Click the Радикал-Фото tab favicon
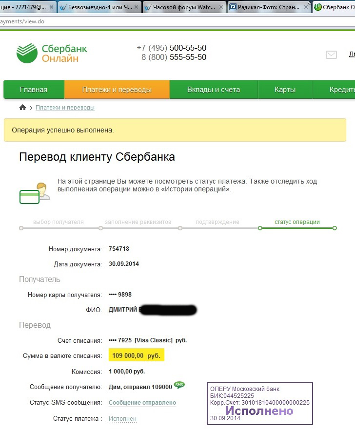Viewport: 355px width, 429px height. (233, 7)
